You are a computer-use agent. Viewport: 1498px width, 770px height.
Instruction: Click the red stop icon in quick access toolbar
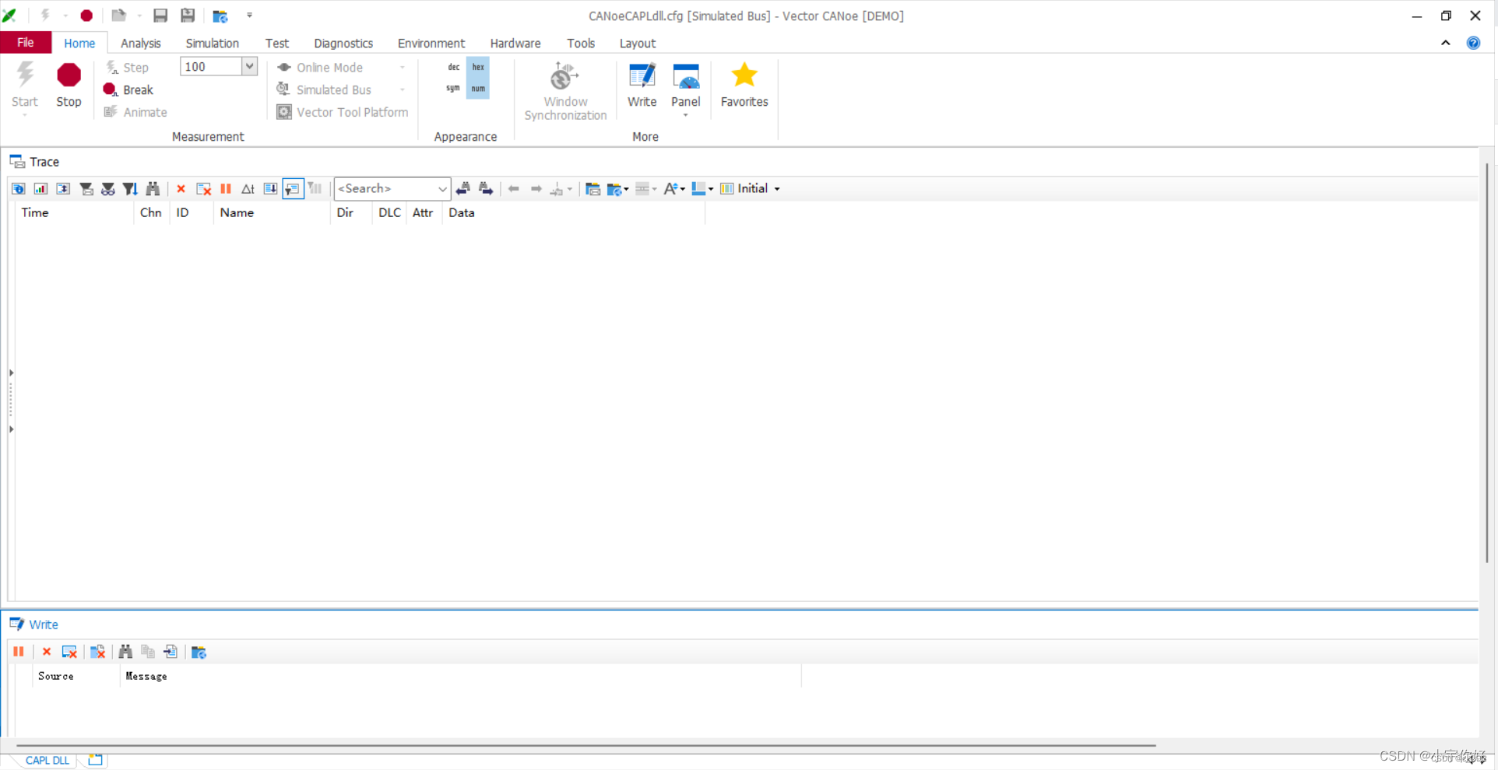pyautogui.click(x=86, y=16)
